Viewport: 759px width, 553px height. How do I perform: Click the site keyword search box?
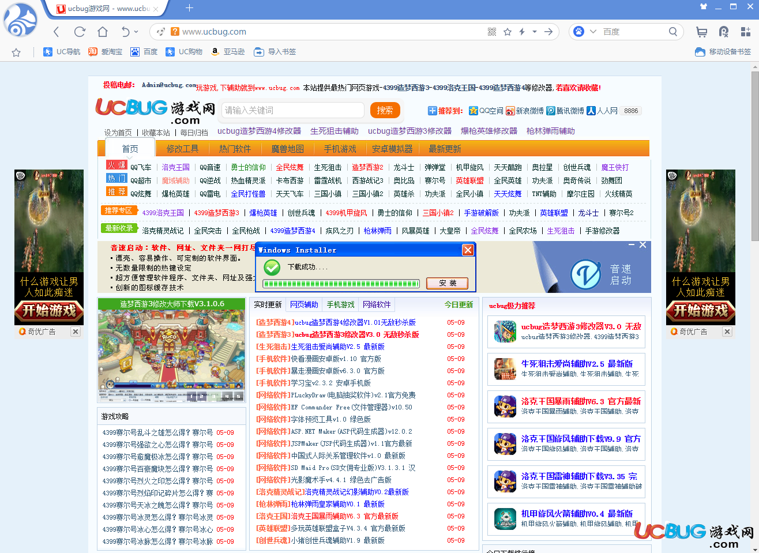[x=292, y=110]
